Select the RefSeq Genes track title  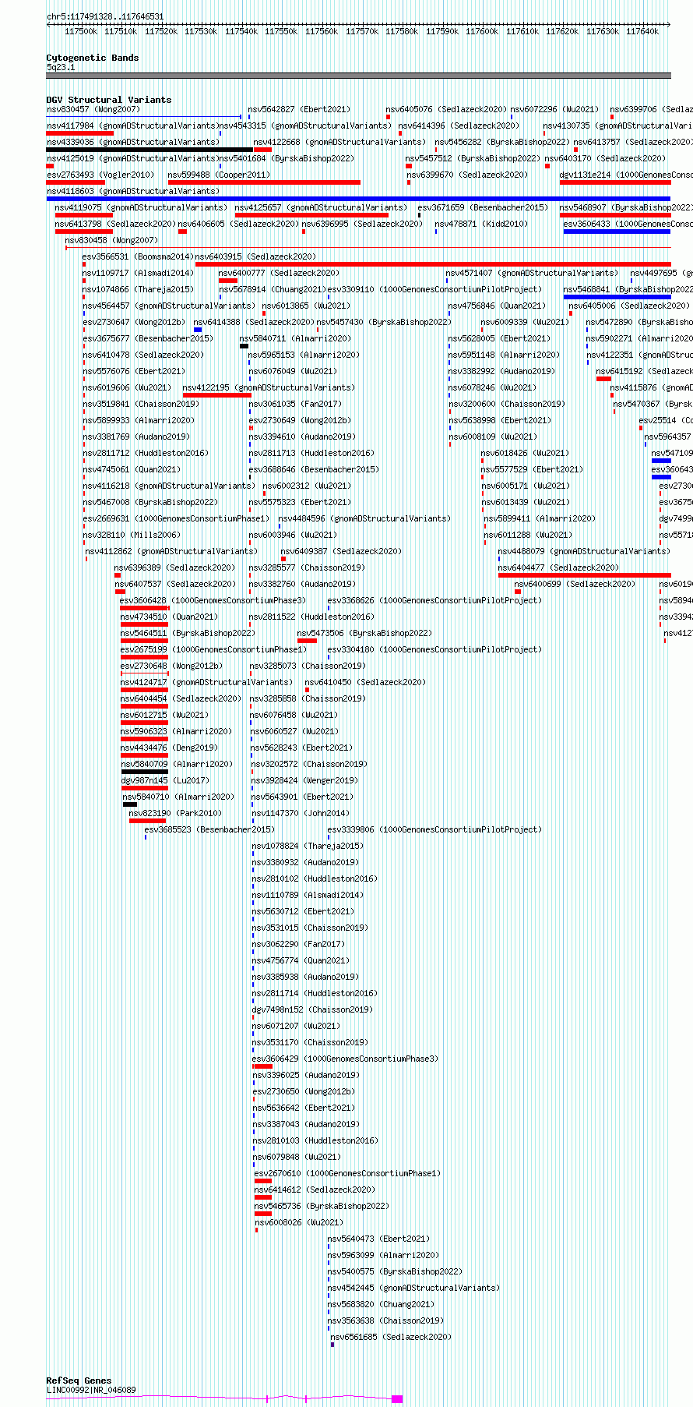click(x=79, y=1380)
